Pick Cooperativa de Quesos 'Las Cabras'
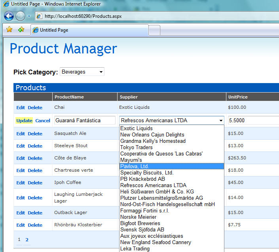 pos(172,153)
